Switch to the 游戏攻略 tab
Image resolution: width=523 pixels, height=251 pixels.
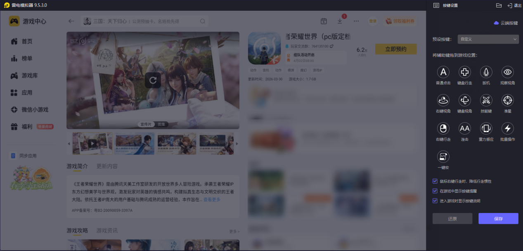pos(77,230)
